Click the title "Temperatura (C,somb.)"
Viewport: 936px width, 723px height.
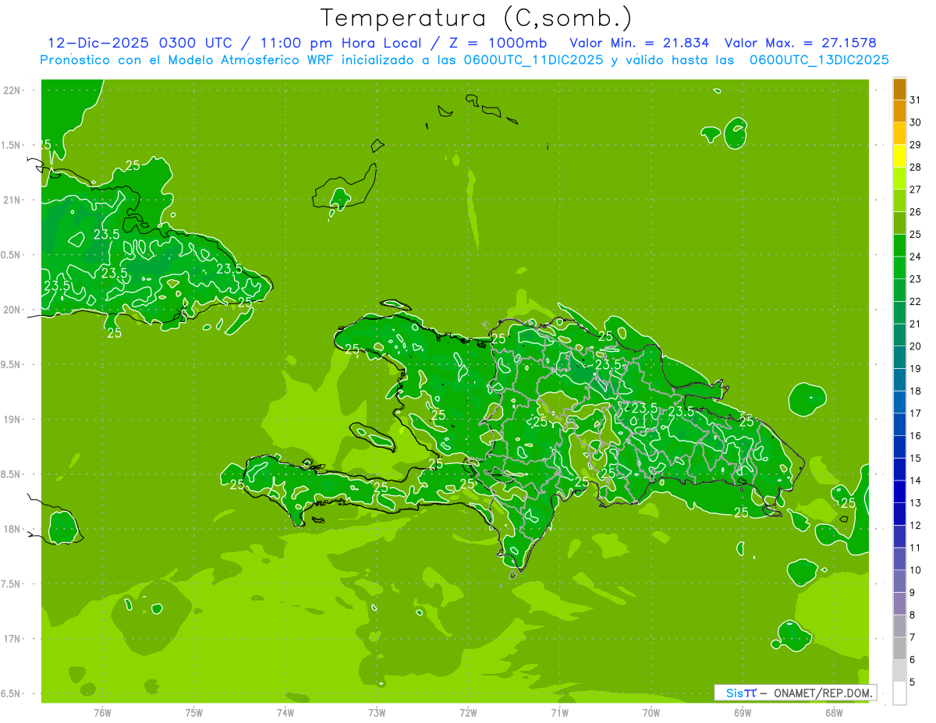pos(476,18)
